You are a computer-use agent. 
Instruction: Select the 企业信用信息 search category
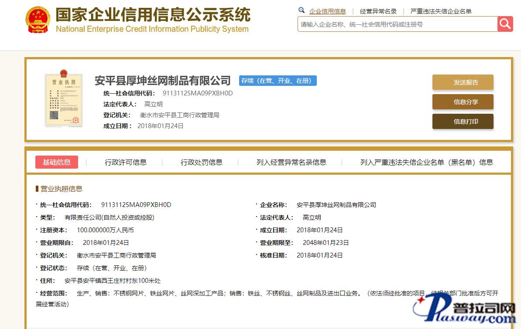click(x=327, y=11)
